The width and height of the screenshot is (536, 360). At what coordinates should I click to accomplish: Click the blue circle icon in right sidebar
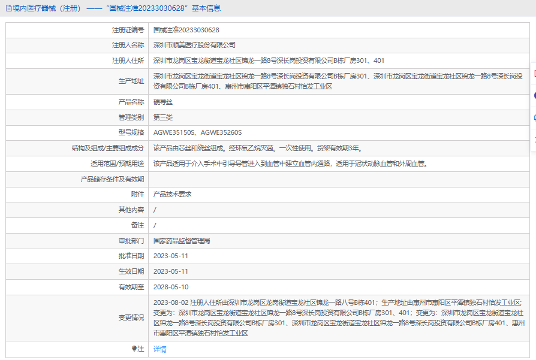click(534, 96)
